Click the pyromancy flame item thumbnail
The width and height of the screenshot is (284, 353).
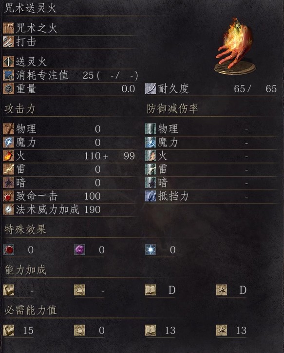[x=235, y=47]
